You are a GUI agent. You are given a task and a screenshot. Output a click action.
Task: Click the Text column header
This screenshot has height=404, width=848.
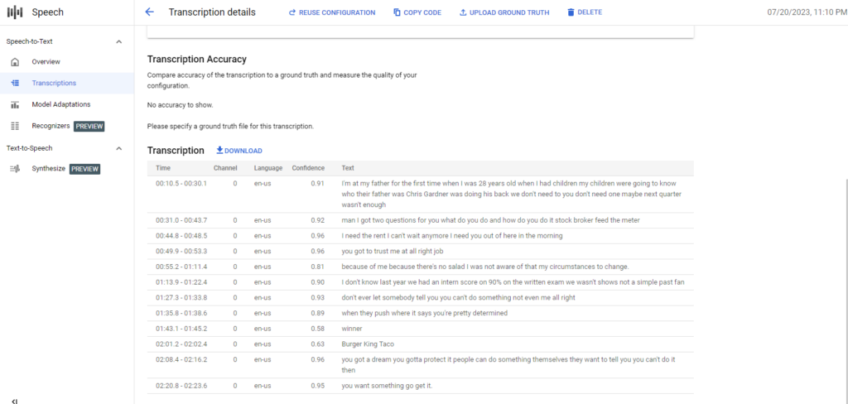coord(348,168)
